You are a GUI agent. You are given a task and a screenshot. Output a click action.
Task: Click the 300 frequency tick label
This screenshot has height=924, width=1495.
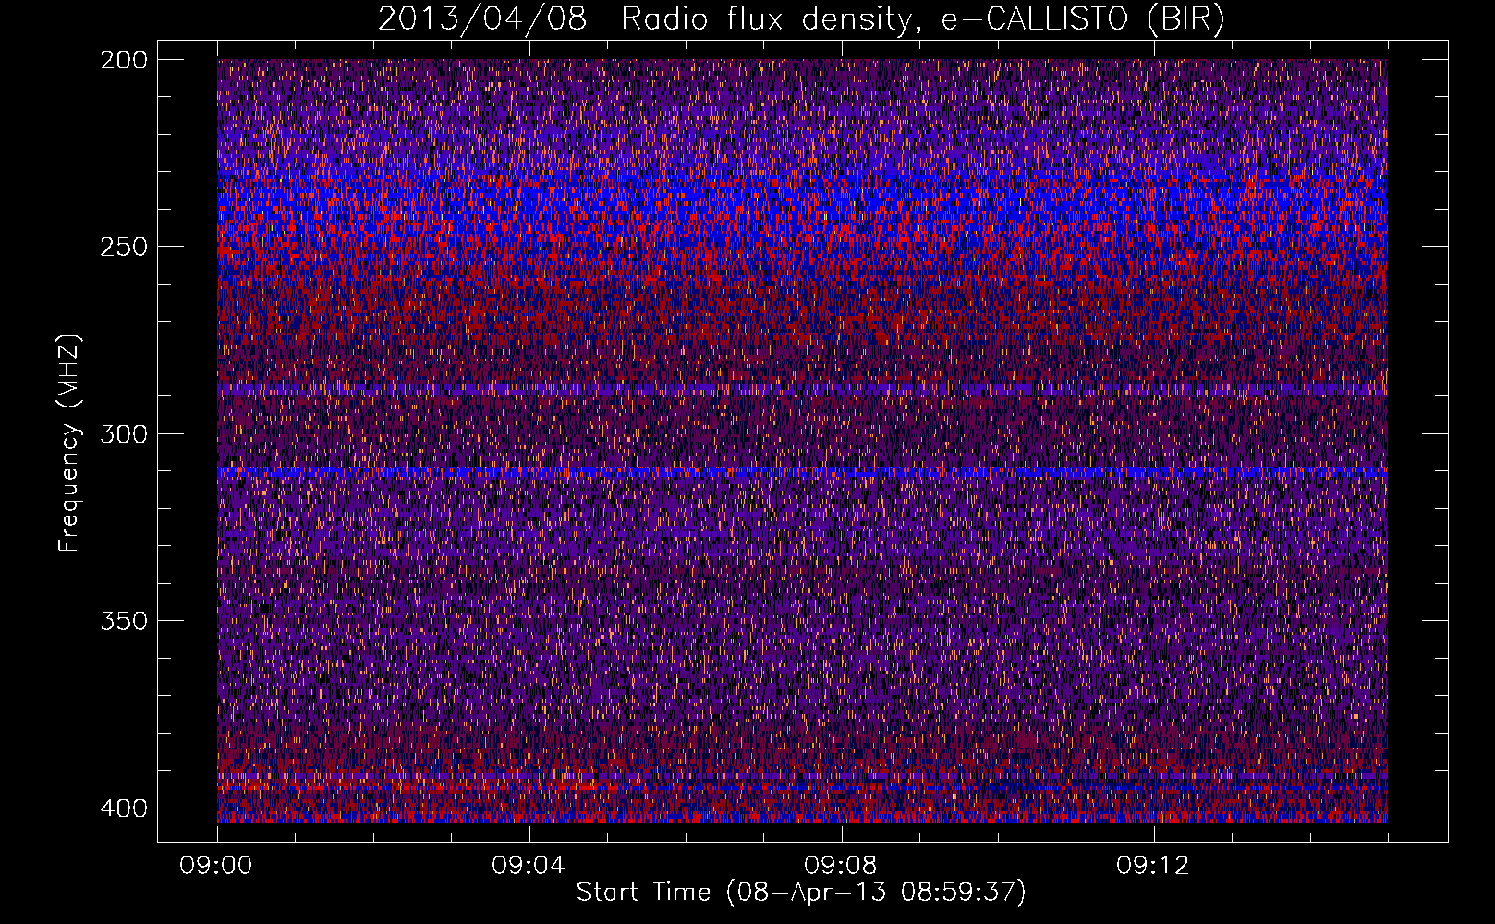point(123,433)
